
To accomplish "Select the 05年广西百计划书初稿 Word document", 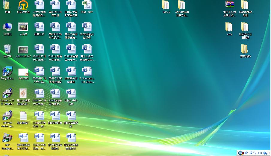I will (x=55, y=71).
